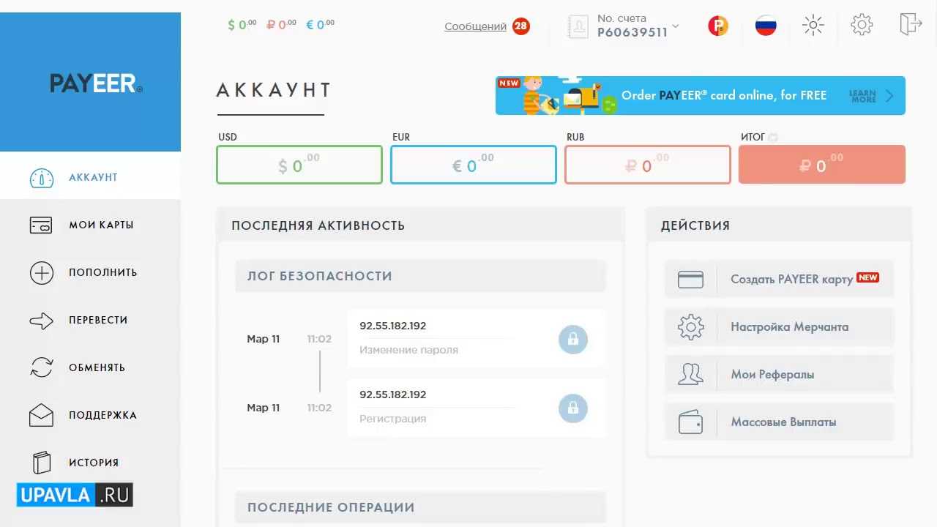
Task: Open the Изменение пароля log entry
Action: [477, 338]
